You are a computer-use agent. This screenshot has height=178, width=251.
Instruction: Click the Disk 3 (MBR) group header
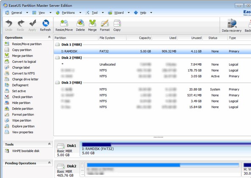tap(72, 83)
